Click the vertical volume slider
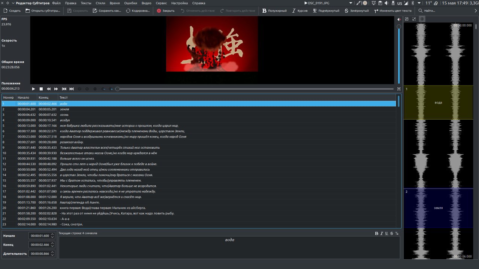The height and width of the screenshot is (269, 479). coord(399,54)
